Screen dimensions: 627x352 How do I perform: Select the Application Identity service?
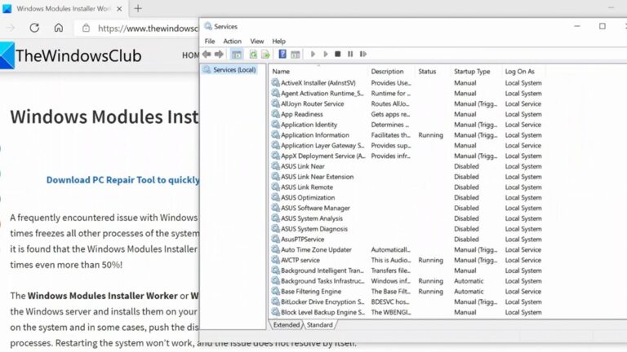407,125
